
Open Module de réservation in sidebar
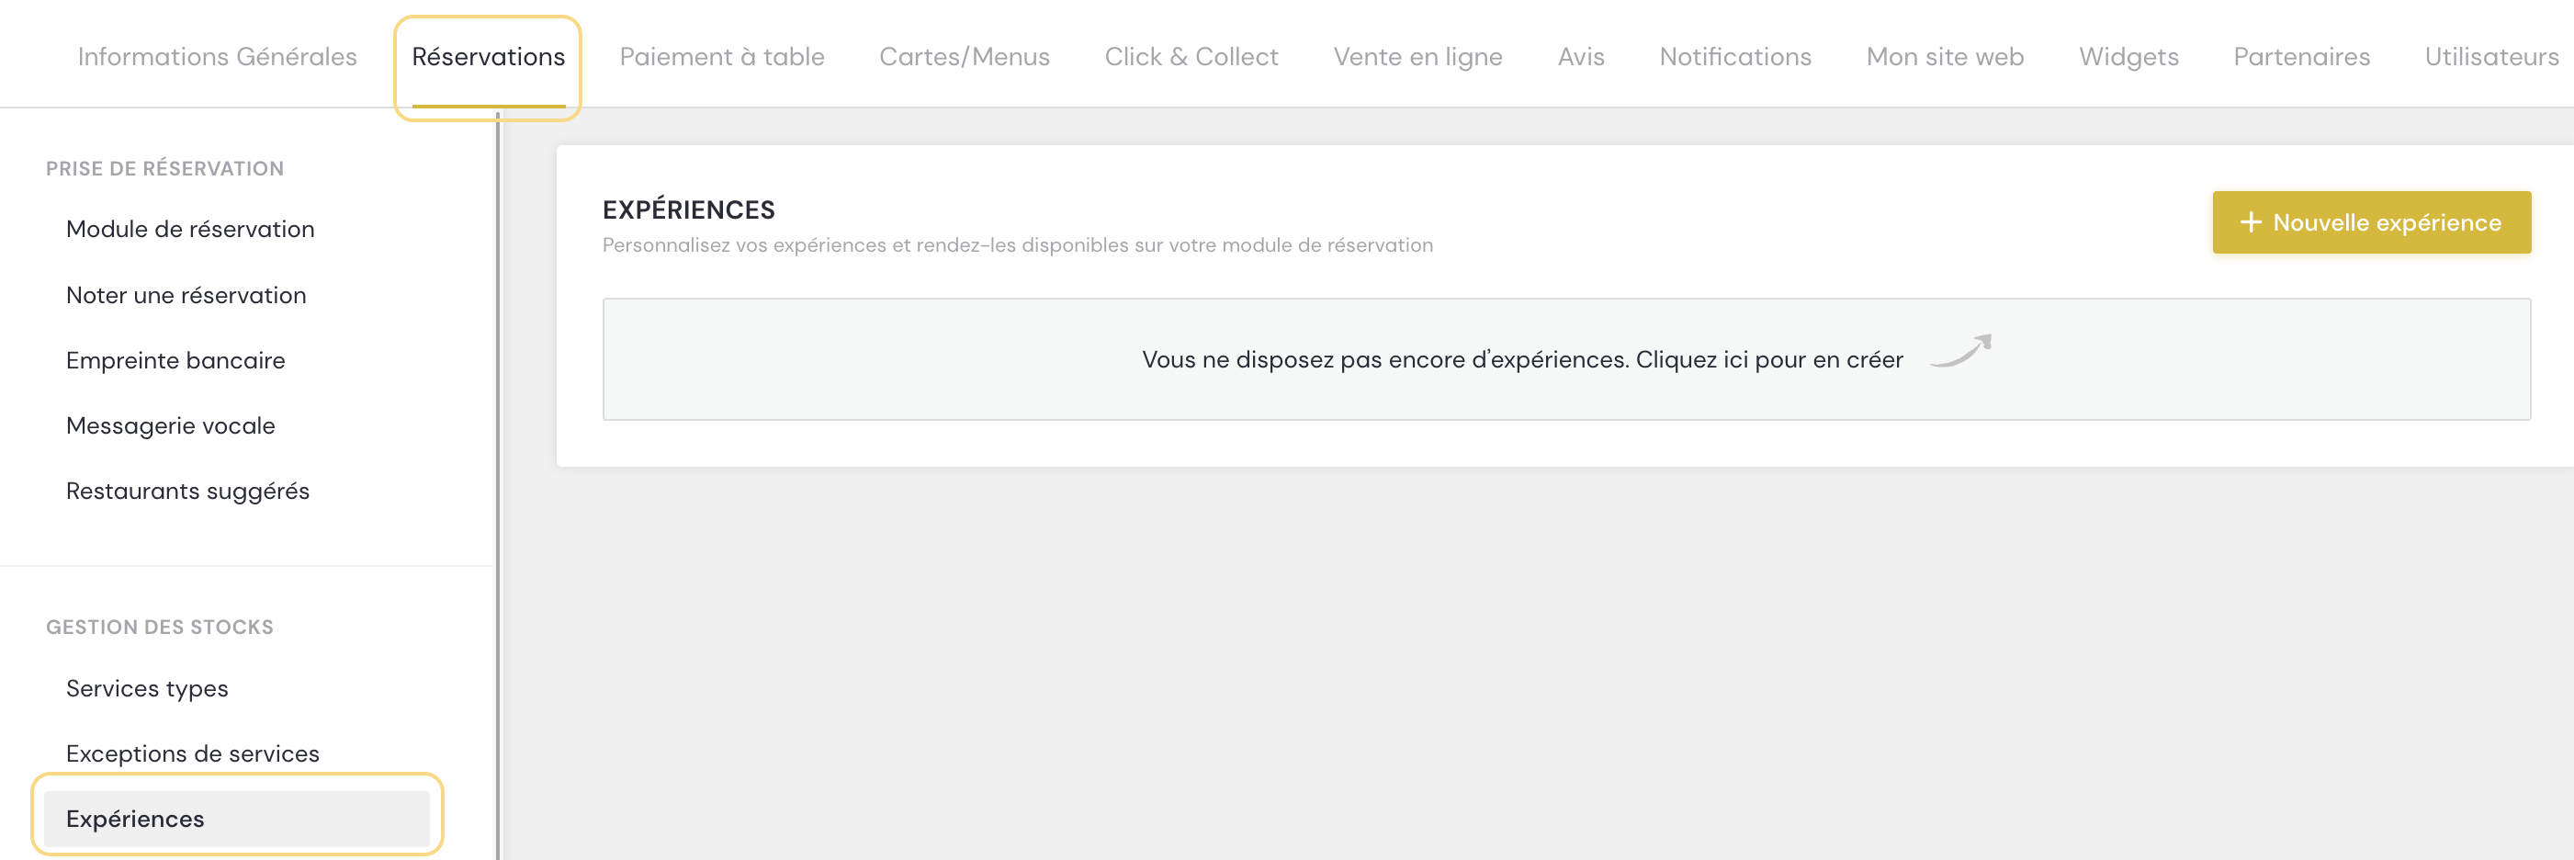coord(190,229)
